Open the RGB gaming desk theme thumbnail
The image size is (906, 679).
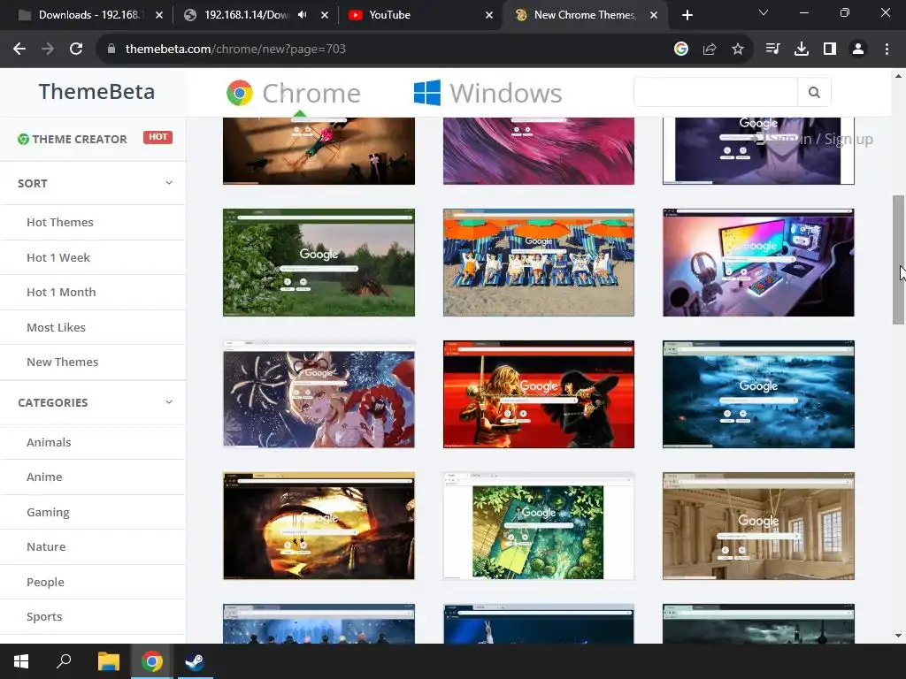[758, 263]
